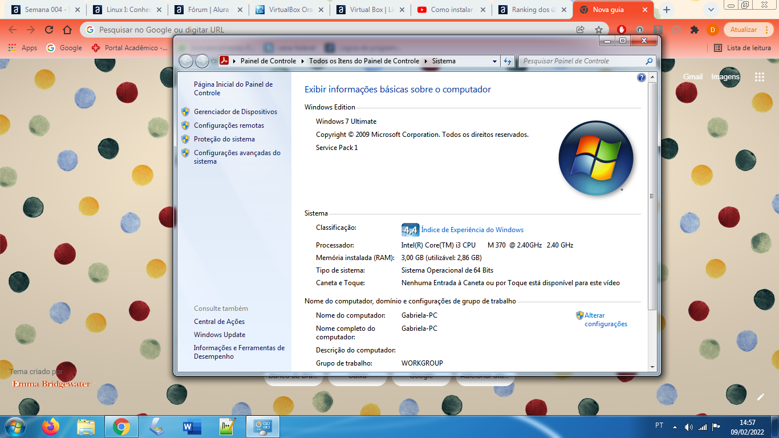Click the shield icon beside Configurações remotas
The width and height of the screenshot is (779, 438).
[185, 125]
